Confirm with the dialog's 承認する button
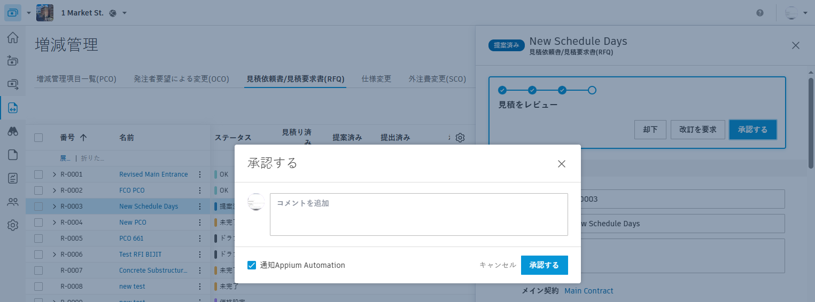This screenshot has width=815, height=302. click(545, 265)
